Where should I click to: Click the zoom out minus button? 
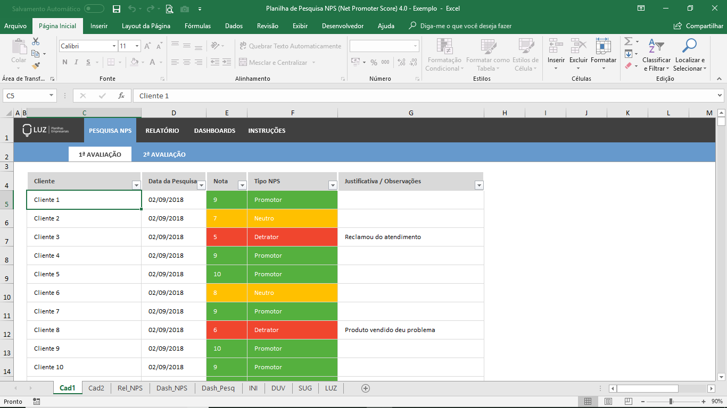(x=643, y=402)
